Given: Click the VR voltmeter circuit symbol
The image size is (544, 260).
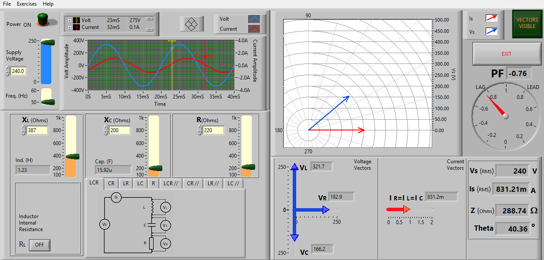Looking at the screenshot, I should pyautogui.click(x=165, y=244).
